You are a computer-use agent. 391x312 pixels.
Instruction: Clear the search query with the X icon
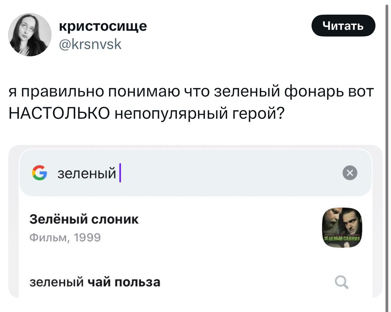pos(350,173)
